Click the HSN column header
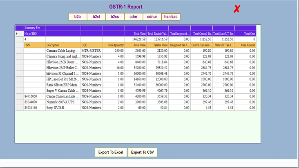299x168 pixels. (35, 45)
